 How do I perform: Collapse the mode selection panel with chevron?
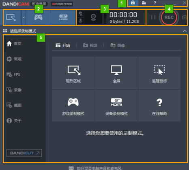tap(185, 31)
